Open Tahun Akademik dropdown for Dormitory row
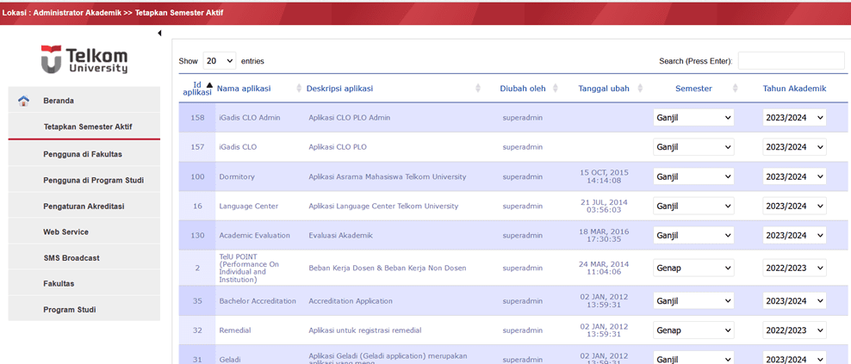 pos(794,176)
